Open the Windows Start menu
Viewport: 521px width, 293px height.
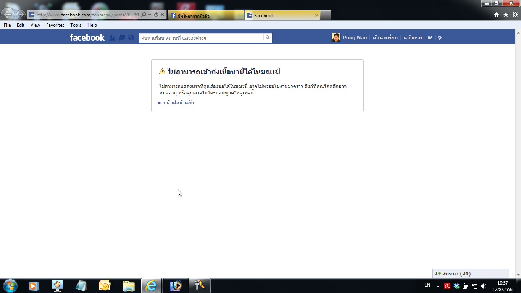tap(10, 286)
